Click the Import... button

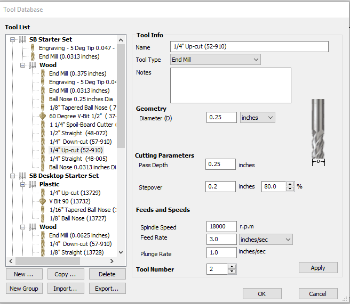click(x=66, y=289)
